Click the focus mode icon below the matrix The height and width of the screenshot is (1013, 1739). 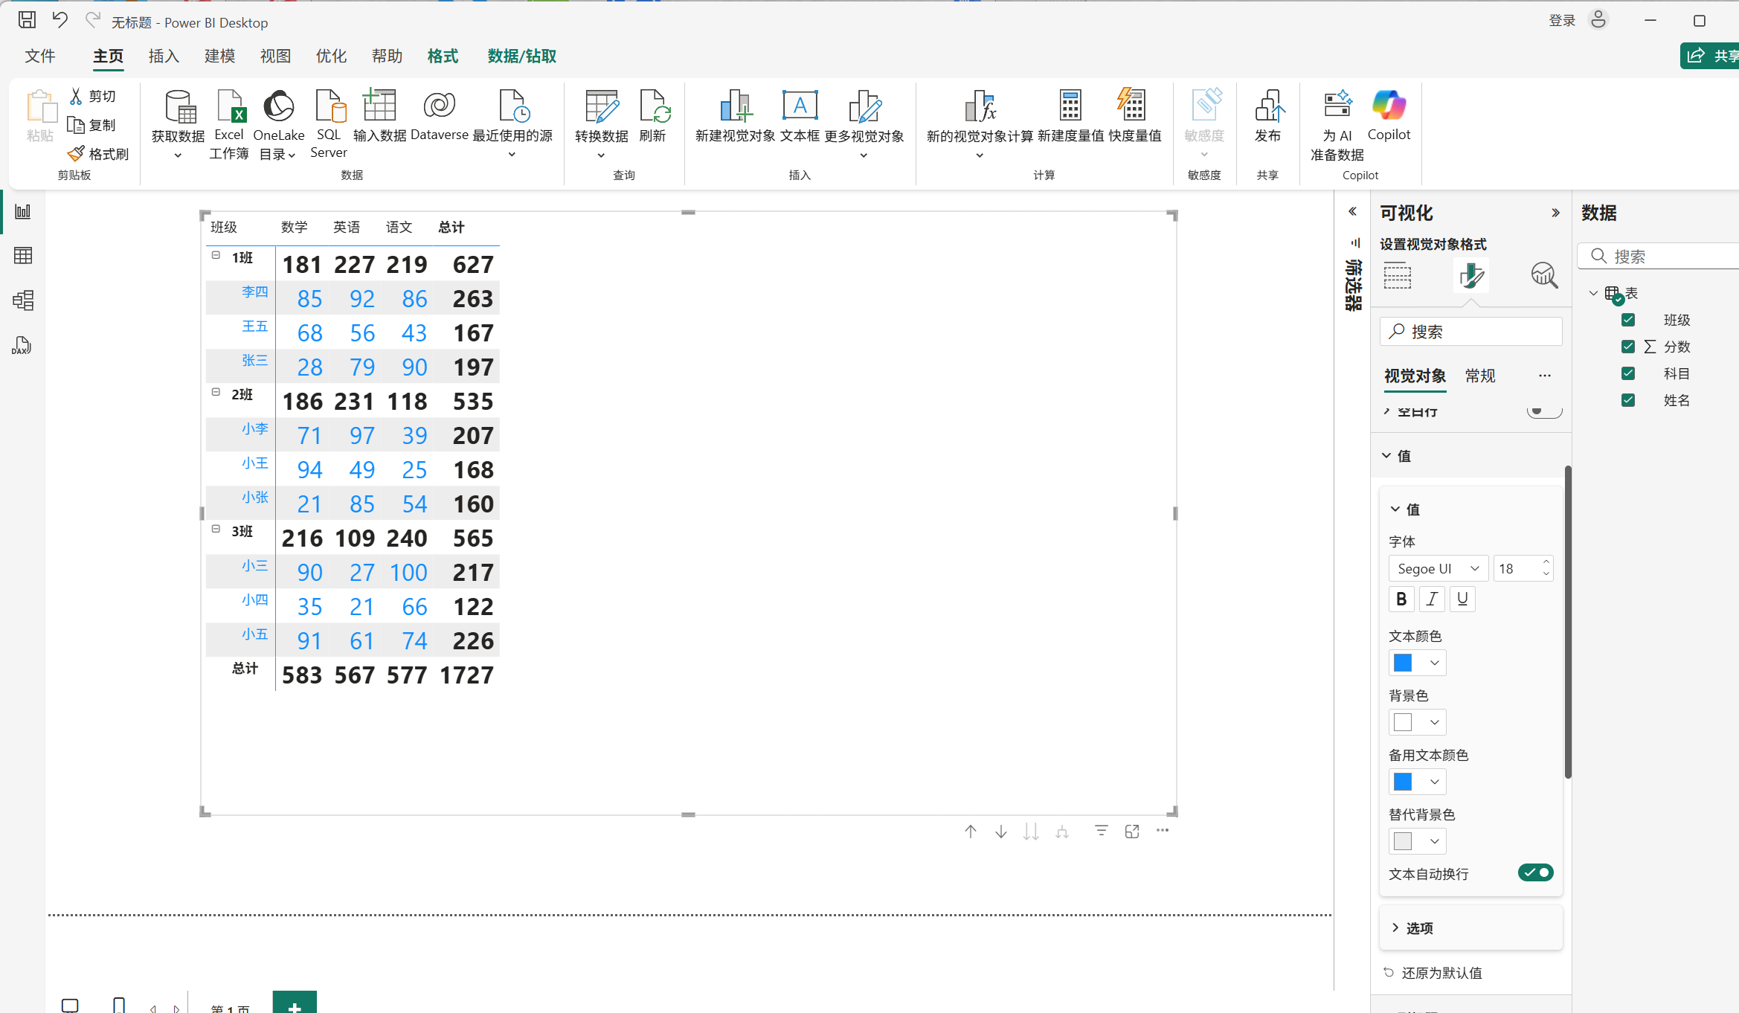pyautogui.click(x=1132, y=832)
